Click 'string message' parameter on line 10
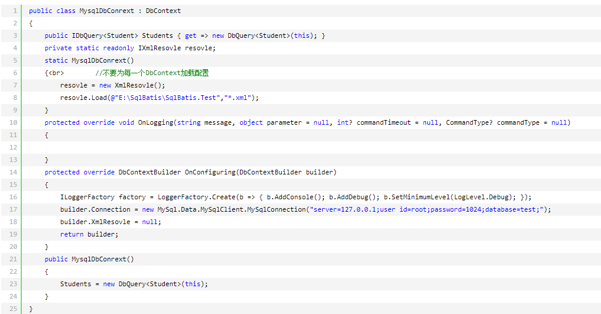Screen dimensions: 601x314 pos(204,122)
